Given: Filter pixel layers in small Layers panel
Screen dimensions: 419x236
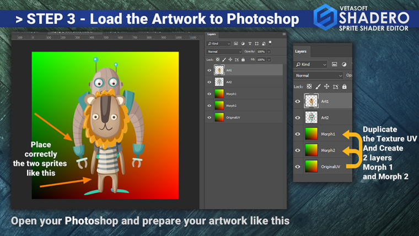Looking at the screenshot, I should 236,44.
